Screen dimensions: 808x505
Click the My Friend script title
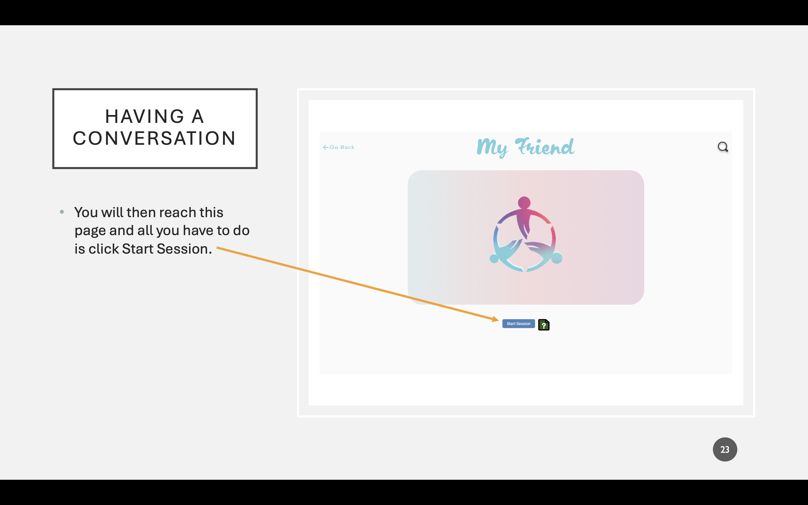coord(525,147)
